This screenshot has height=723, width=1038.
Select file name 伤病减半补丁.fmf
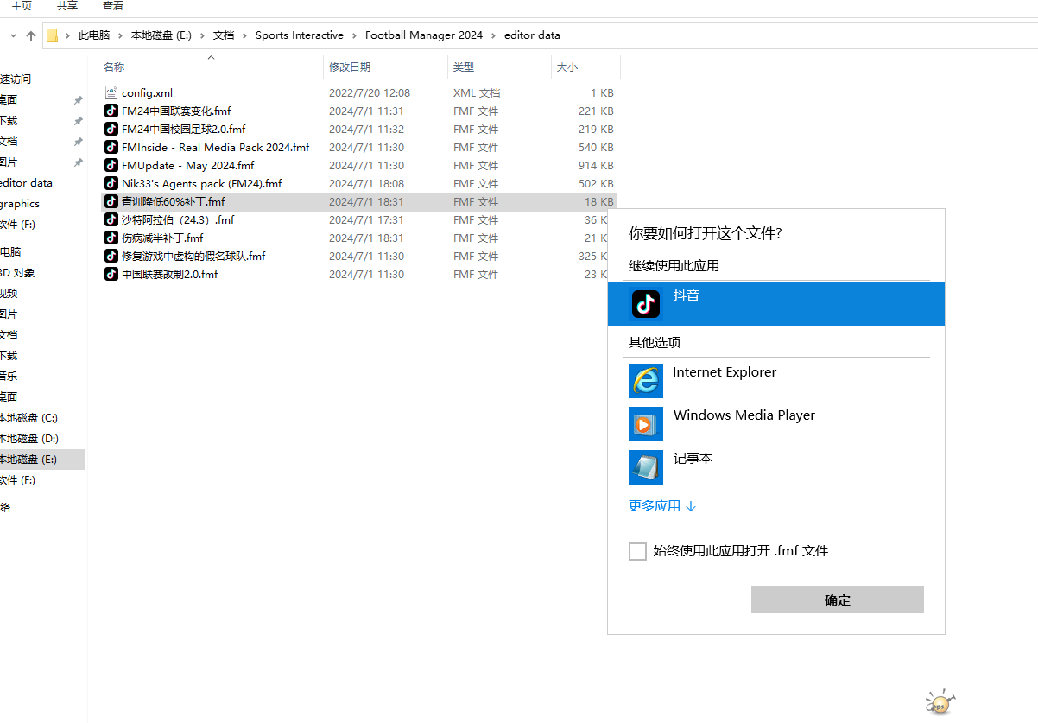click(x=162, y=238)
